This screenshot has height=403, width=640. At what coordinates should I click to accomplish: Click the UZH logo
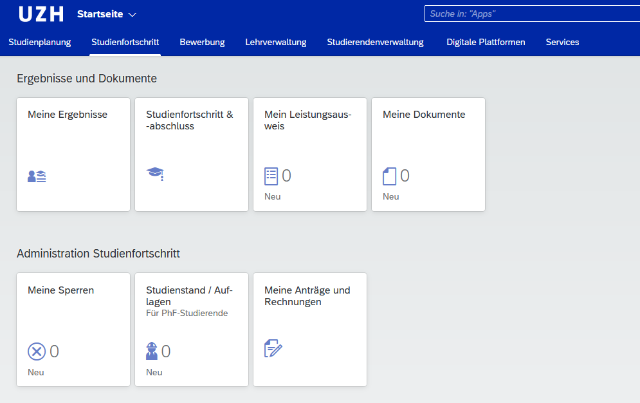pyautogui.click(x=41, y=14)
